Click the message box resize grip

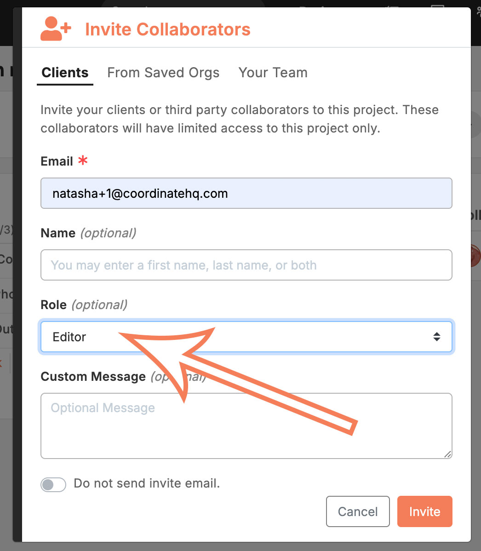(447, 454)
